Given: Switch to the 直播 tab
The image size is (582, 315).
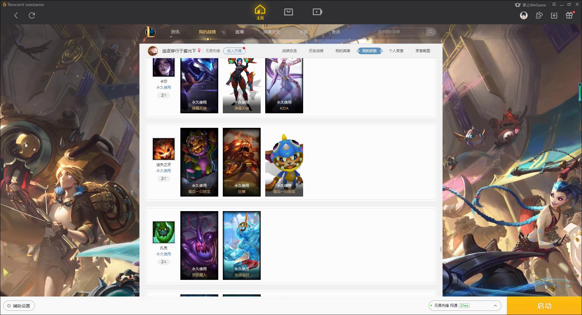Looking at the screenshot, I should tap(239, 32).
